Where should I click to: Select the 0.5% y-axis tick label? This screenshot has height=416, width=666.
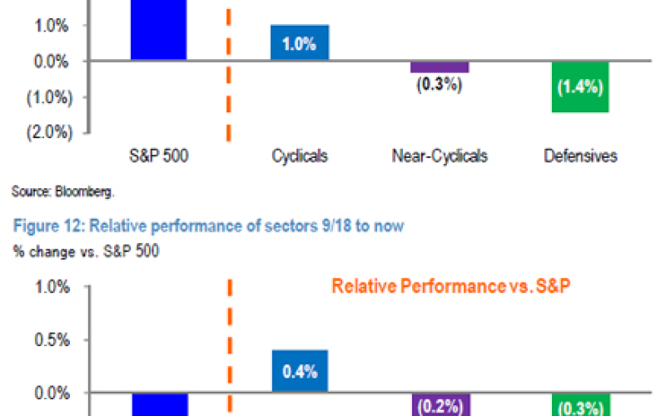point(53,340)
